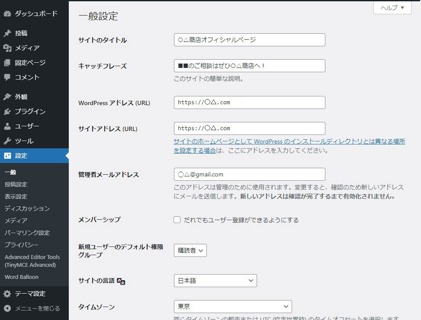Enable だれでもユーザー登録ができるようにする checkbox

[177, 220]
